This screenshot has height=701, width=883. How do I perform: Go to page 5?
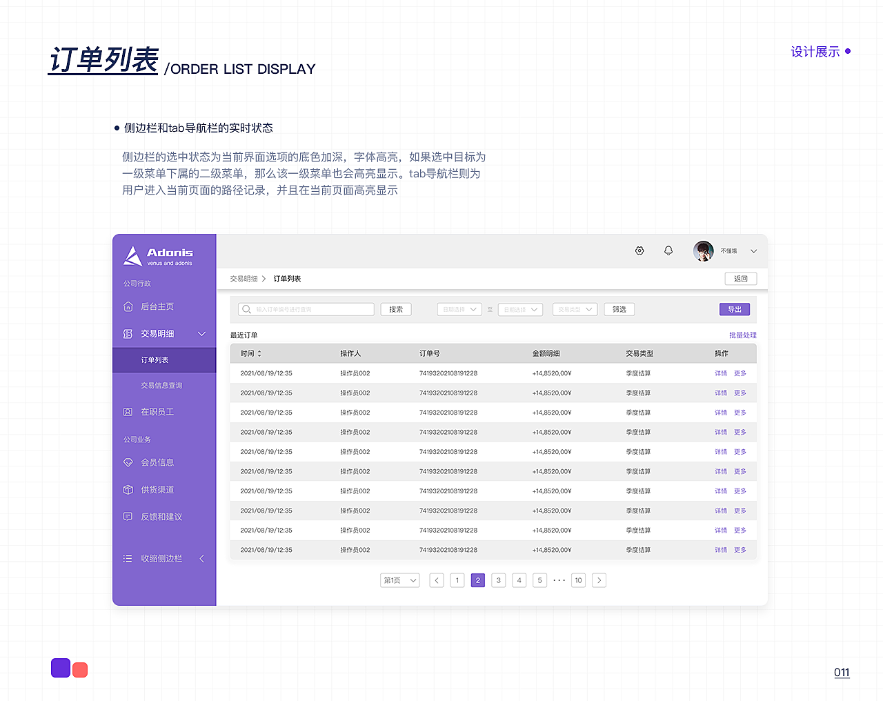[x=540, y=580]
